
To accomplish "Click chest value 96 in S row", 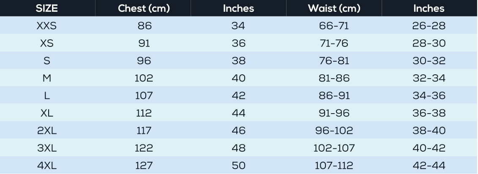I will click(x=144, y=61).
